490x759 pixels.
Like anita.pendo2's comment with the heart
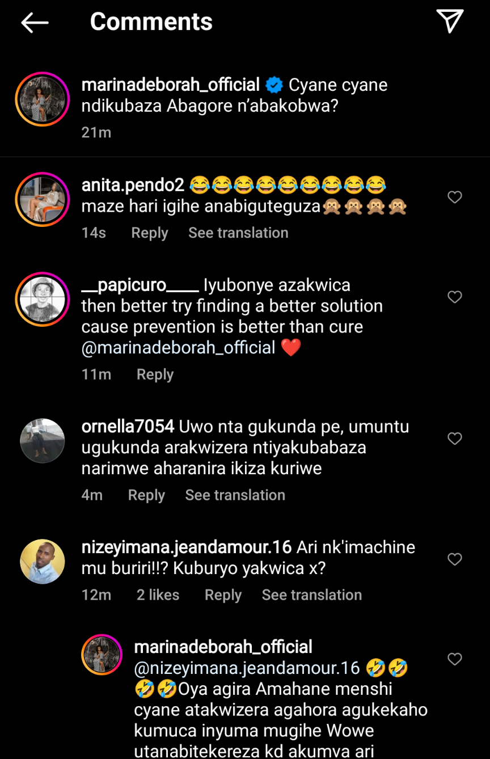point(455,197)
